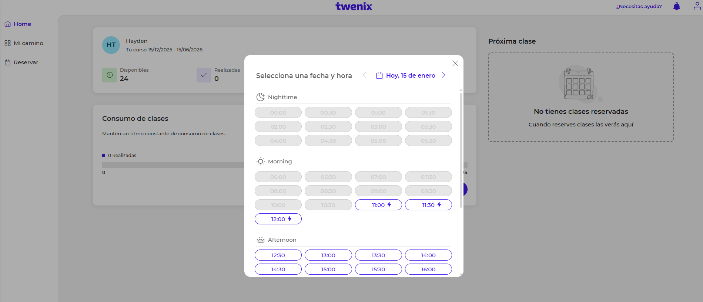
Task: Go to the previous day arrow
Action: pos(365,75)
